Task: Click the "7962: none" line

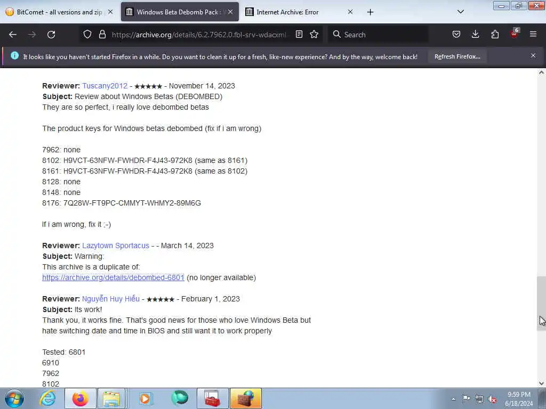Action: click(61, 150)
